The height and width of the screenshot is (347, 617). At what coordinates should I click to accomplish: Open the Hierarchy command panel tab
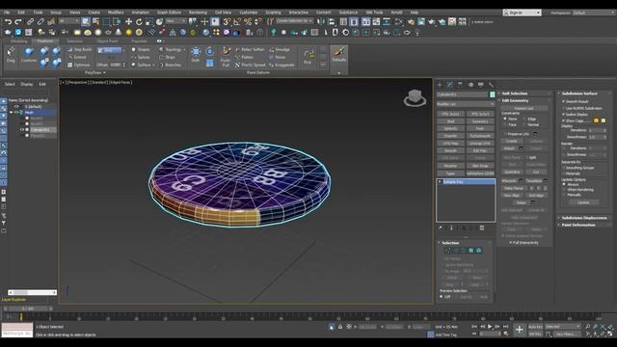[x=461, y=85]
